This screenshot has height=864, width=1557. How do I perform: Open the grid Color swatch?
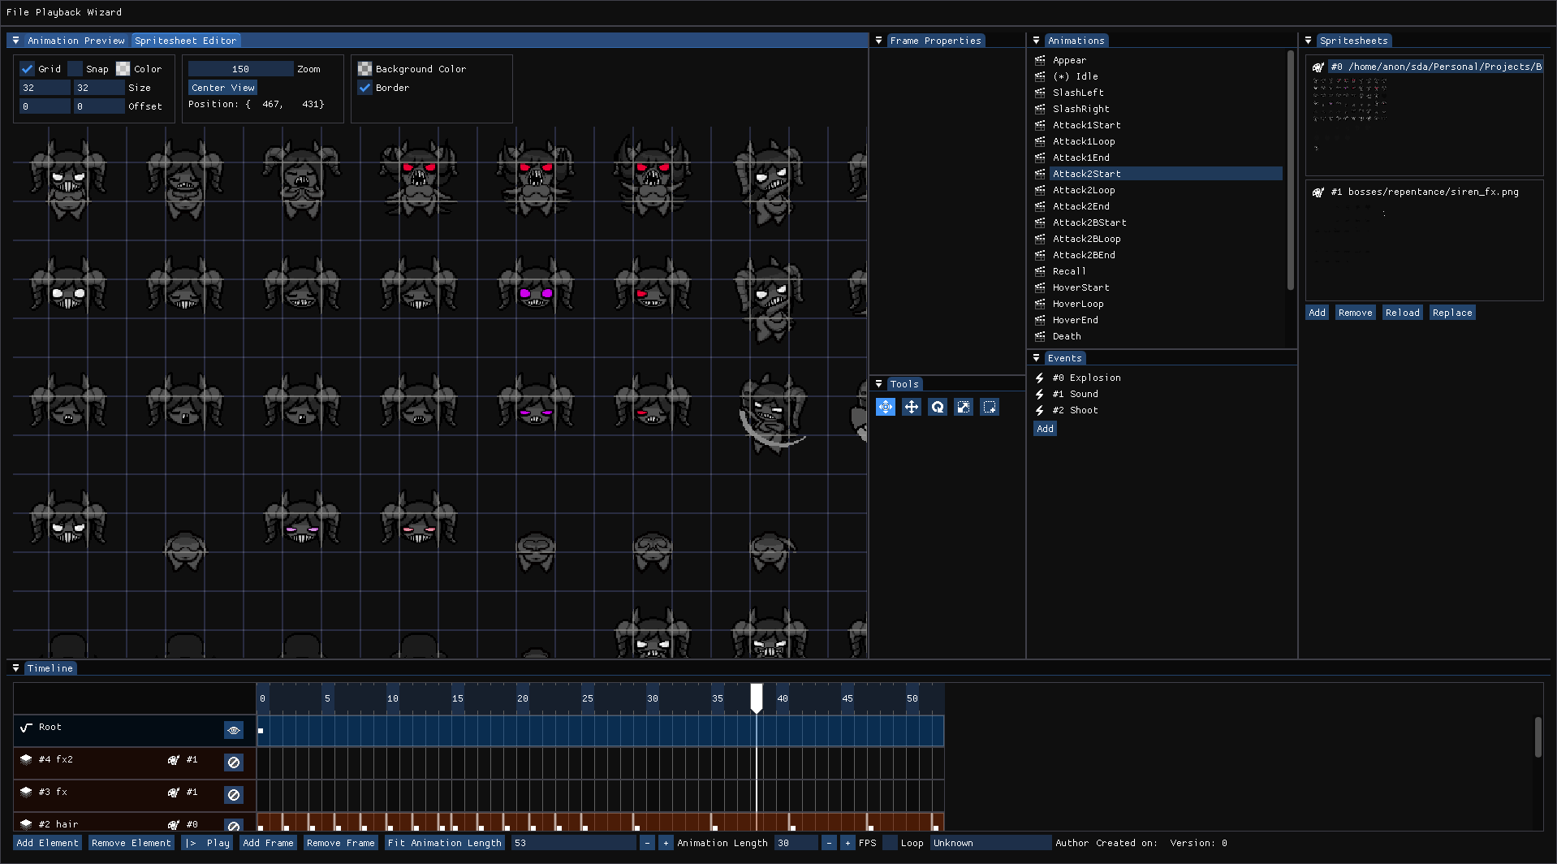(123, 69)
